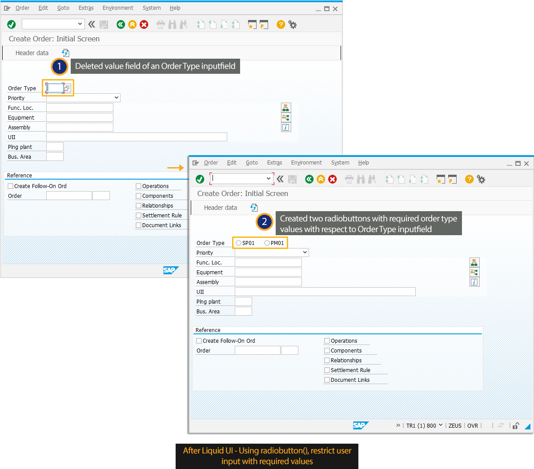Enable the Settlement Rule checkbox in front window
The image size is (534, 469).
327,370
